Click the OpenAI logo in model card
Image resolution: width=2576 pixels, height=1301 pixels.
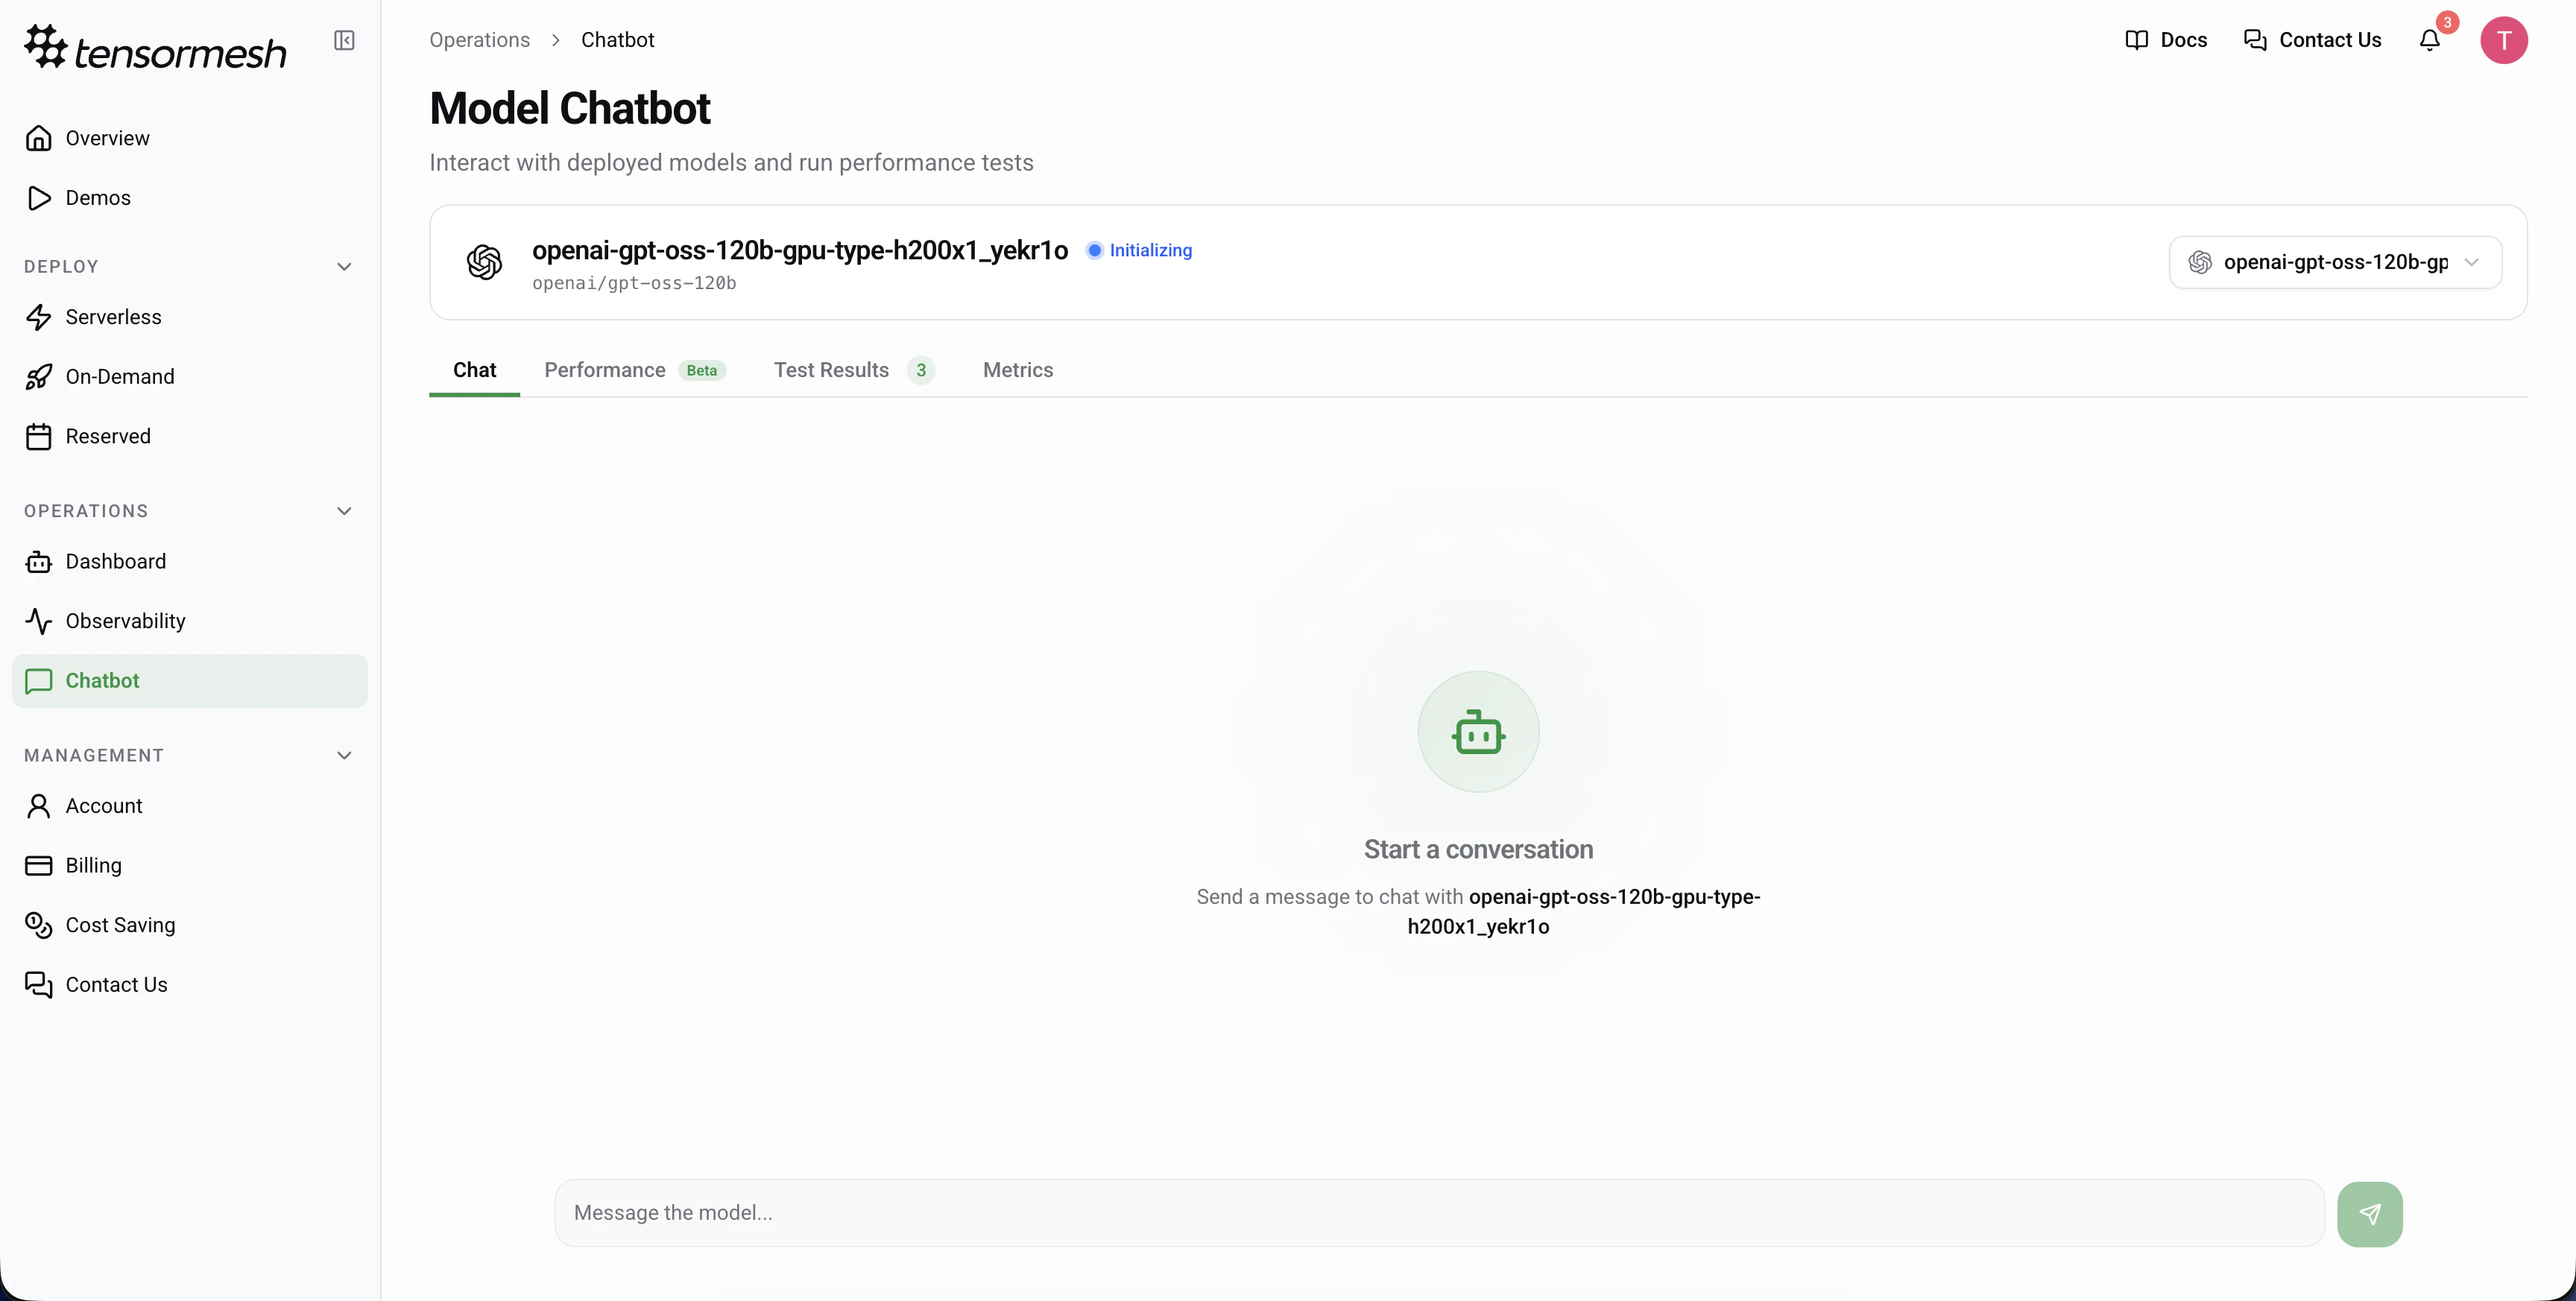click(485, 262)
